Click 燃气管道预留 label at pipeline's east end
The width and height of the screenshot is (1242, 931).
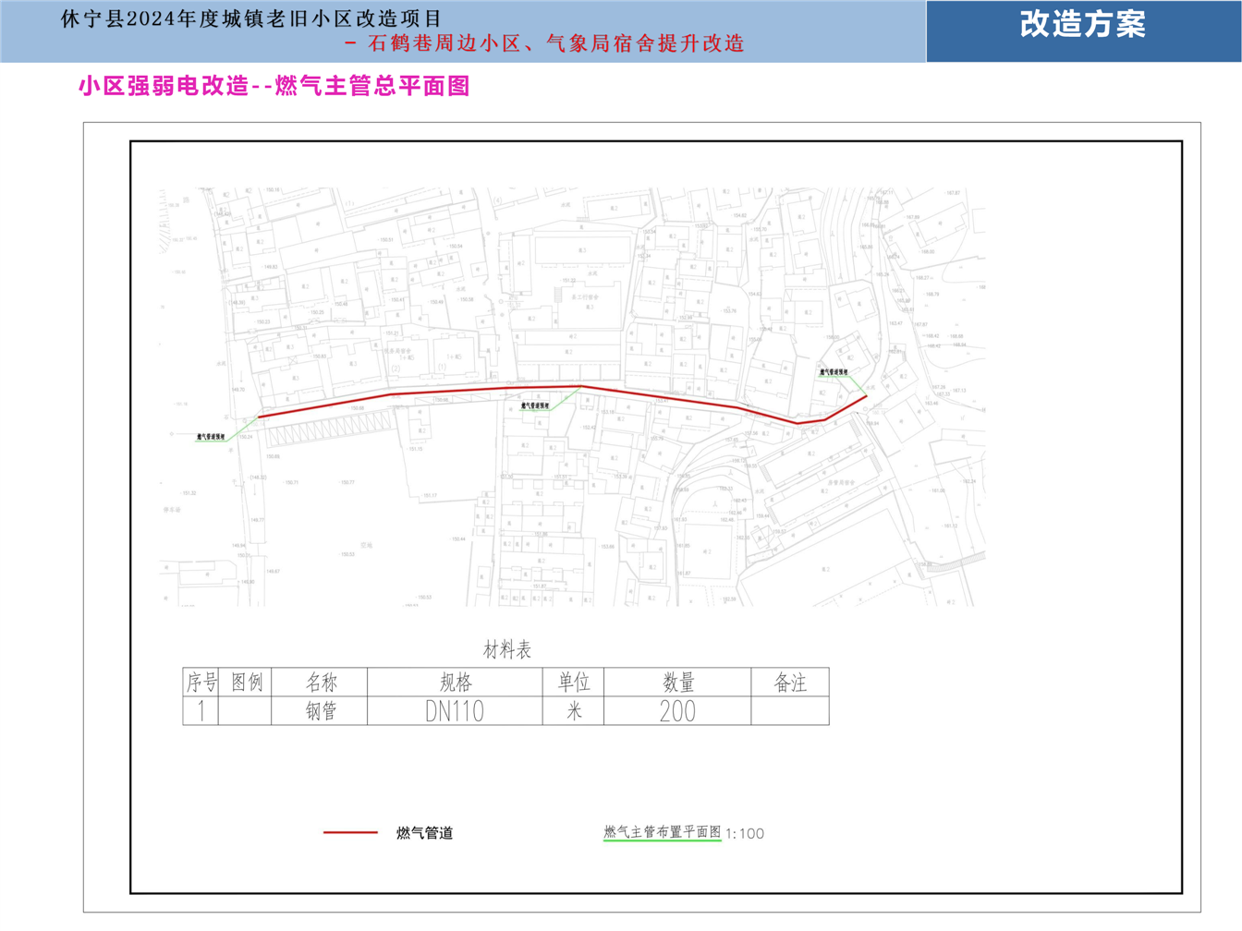[834, 372]
